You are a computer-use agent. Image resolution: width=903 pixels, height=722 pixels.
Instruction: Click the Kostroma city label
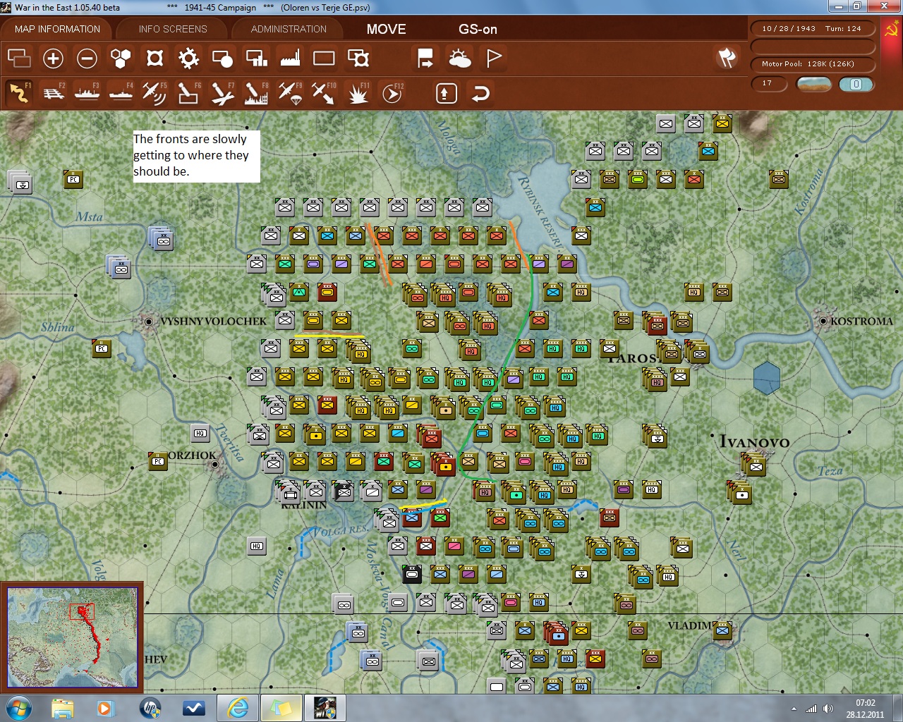coord(861,321)
